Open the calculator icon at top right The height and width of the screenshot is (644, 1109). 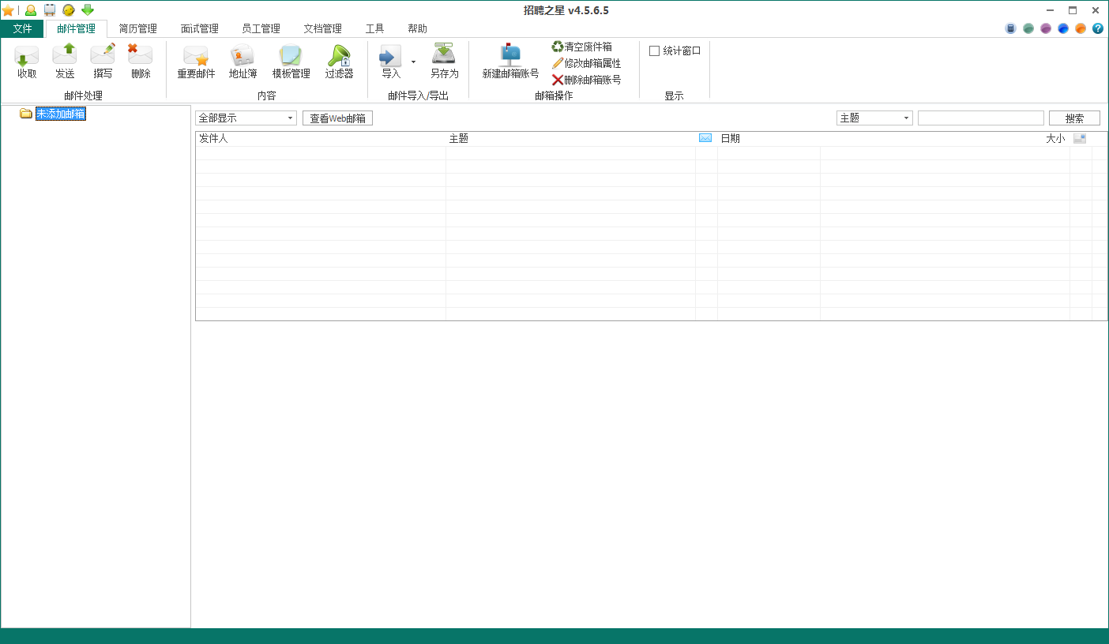pos(1010,28)
